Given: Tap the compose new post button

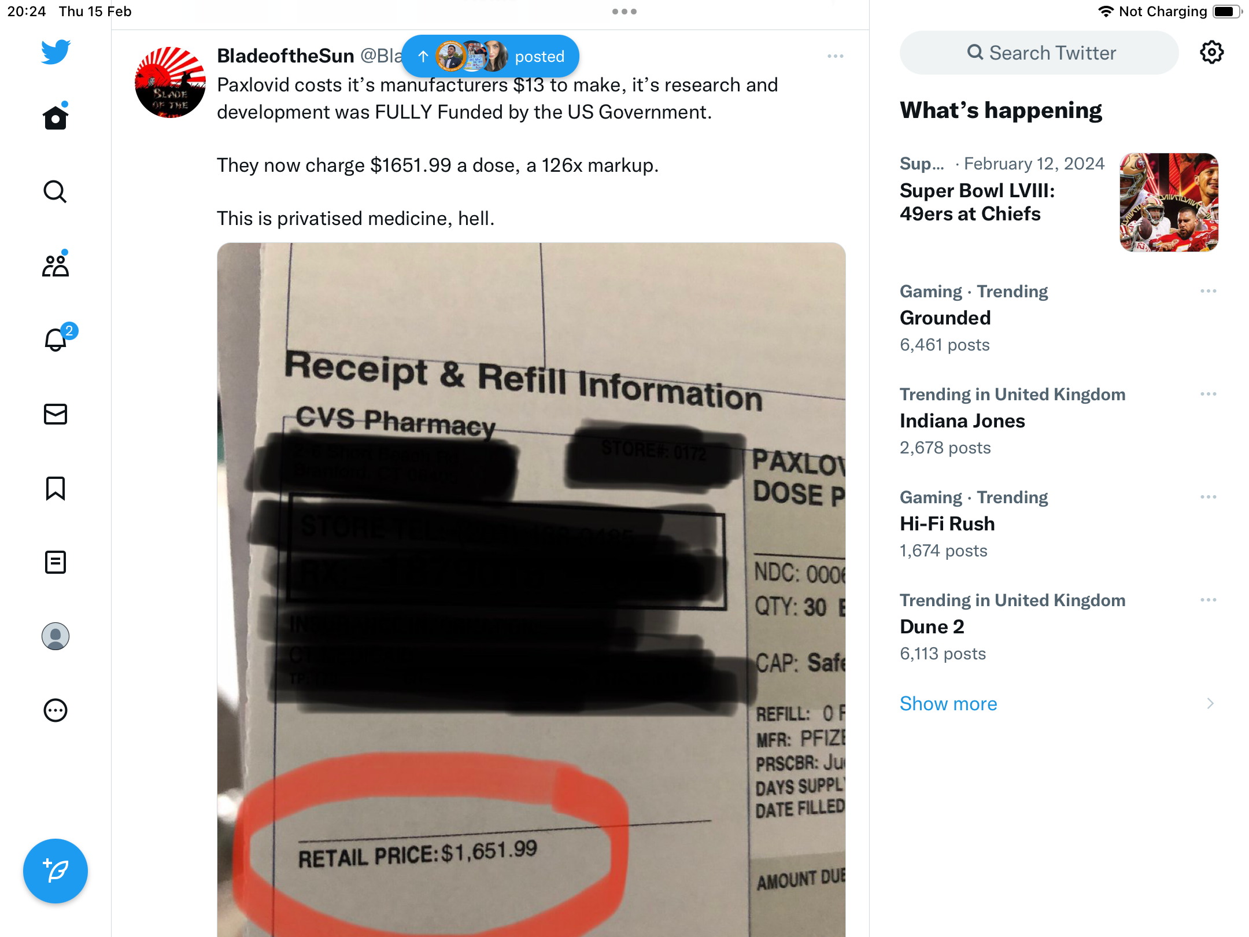Looking at the screenshot, I should tap(56, 871).
